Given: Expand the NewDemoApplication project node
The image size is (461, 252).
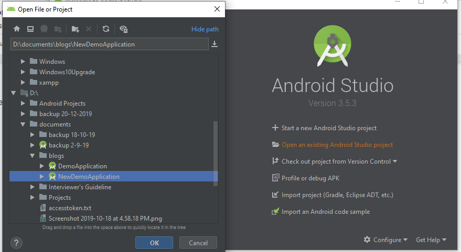Looking at the screenshot, I should pyautogui.click(x=42, y=176).
